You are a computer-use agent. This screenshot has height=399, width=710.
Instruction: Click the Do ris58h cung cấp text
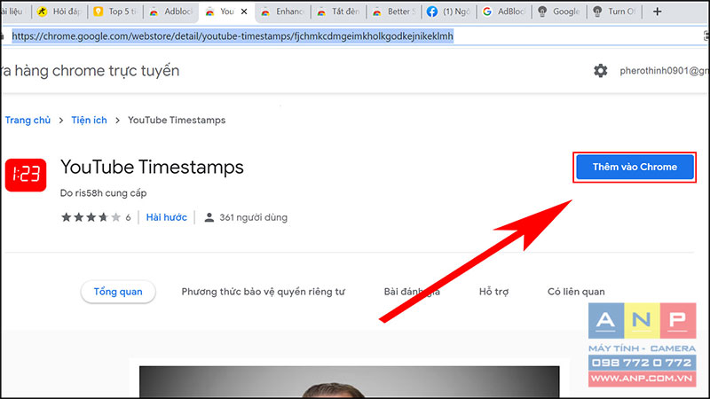tap(103, 193)
